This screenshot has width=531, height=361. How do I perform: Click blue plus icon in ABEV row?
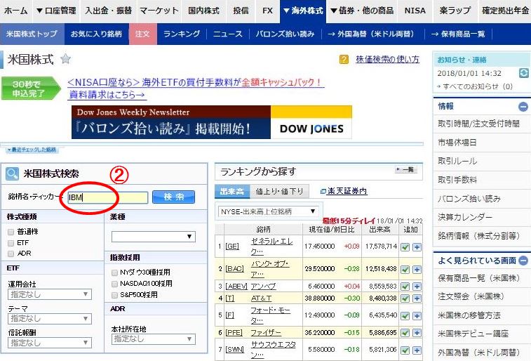point(417,286)
